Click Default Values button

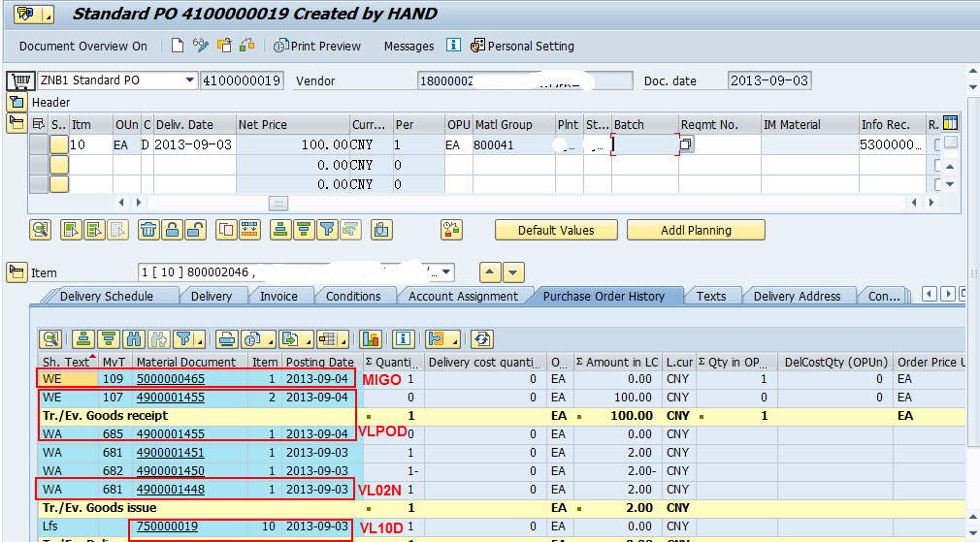556,230
